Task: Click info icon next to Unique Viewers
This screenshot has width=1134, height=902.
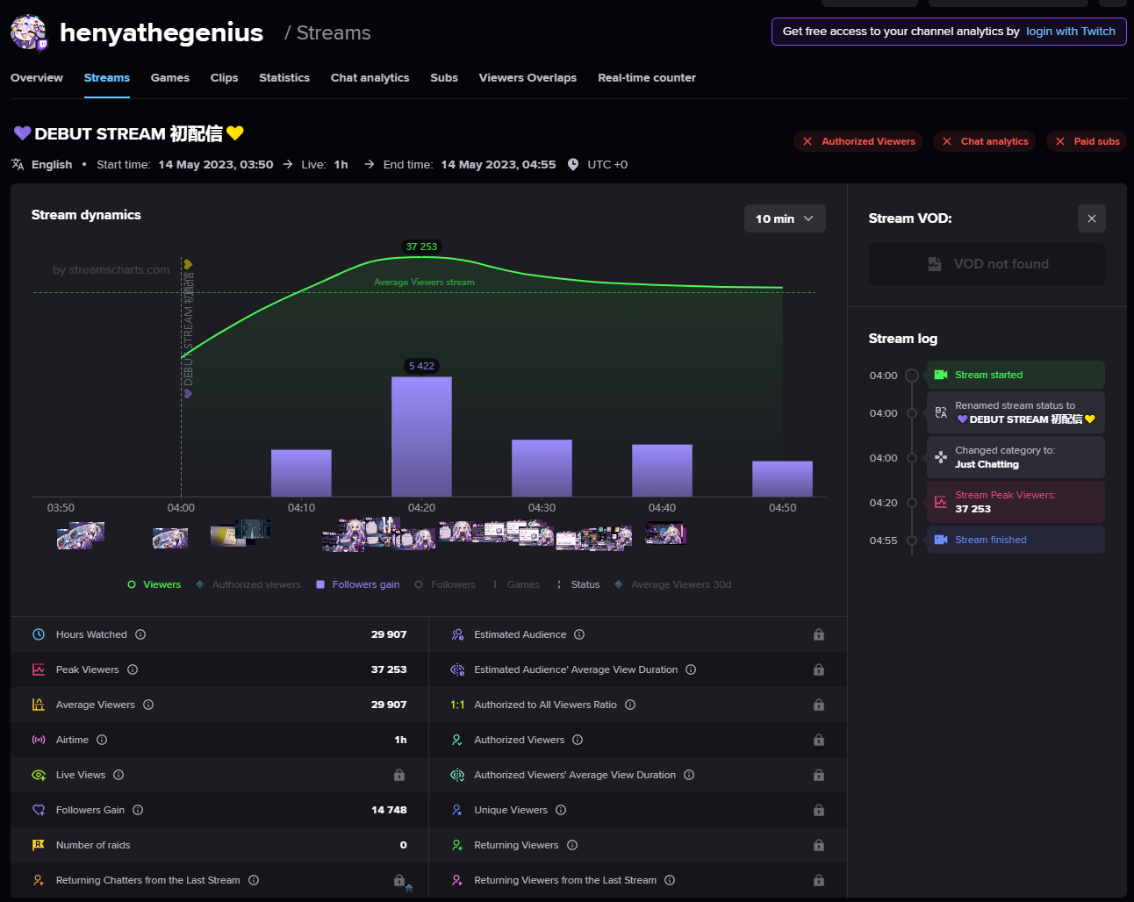Action: point(561,810)
